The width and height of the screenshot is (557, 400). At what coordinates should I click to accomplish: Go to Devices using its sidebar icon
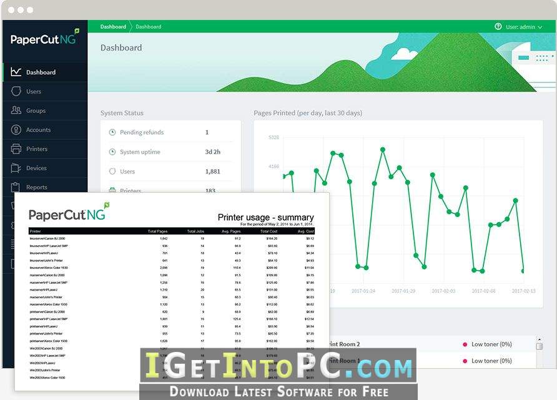tap(16, 168)
